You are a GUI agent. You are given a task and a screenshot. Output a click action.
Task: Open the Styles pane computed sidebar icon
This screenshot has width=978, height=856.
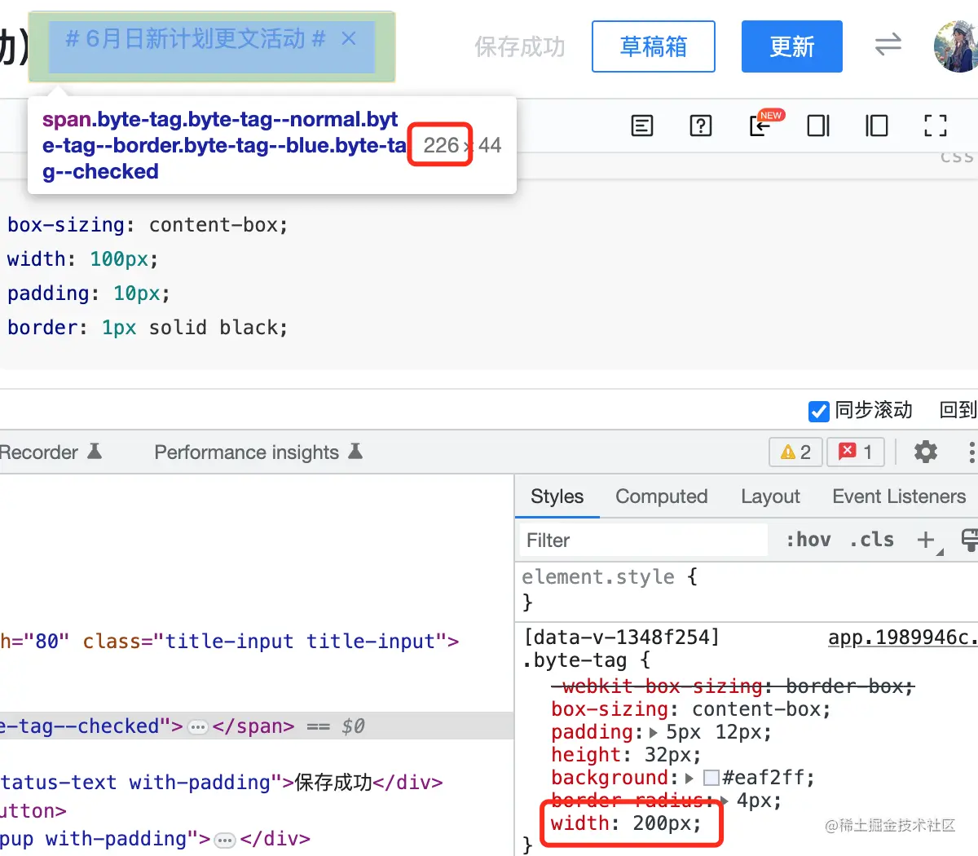tap(969, 539)
